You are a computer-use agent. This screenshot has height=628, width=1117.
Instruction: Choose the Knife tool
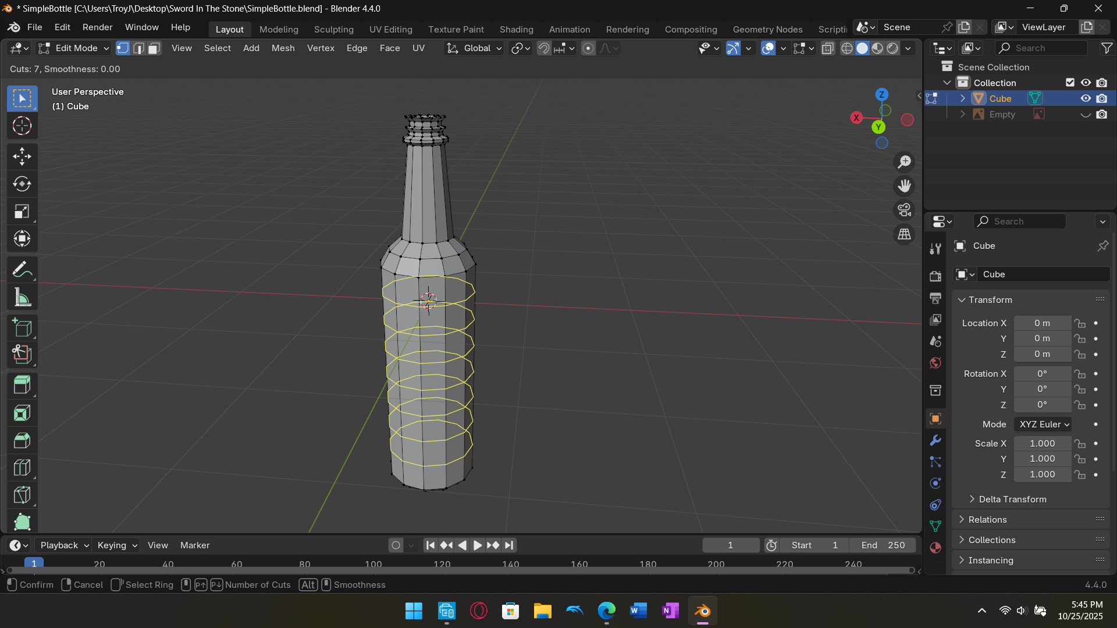click(x=22, y=495)
